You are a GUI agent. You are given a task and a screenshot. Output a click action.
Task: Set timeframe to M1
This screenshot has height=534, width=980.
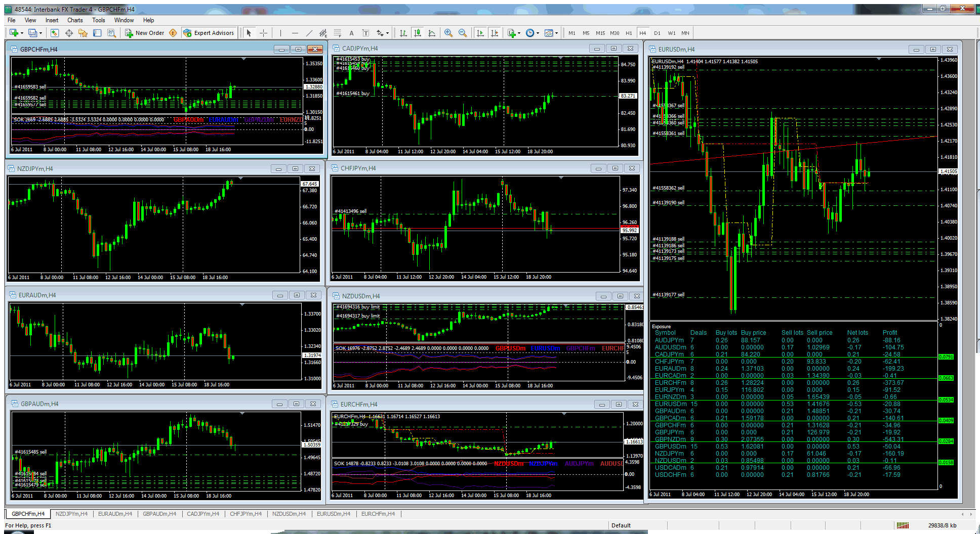pos(572,33)
